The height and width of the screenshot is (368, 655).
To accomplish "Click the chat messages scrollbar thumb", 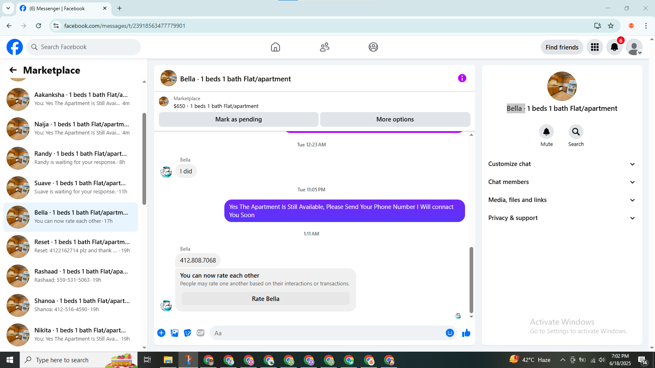I will click(x=471, y=280).
